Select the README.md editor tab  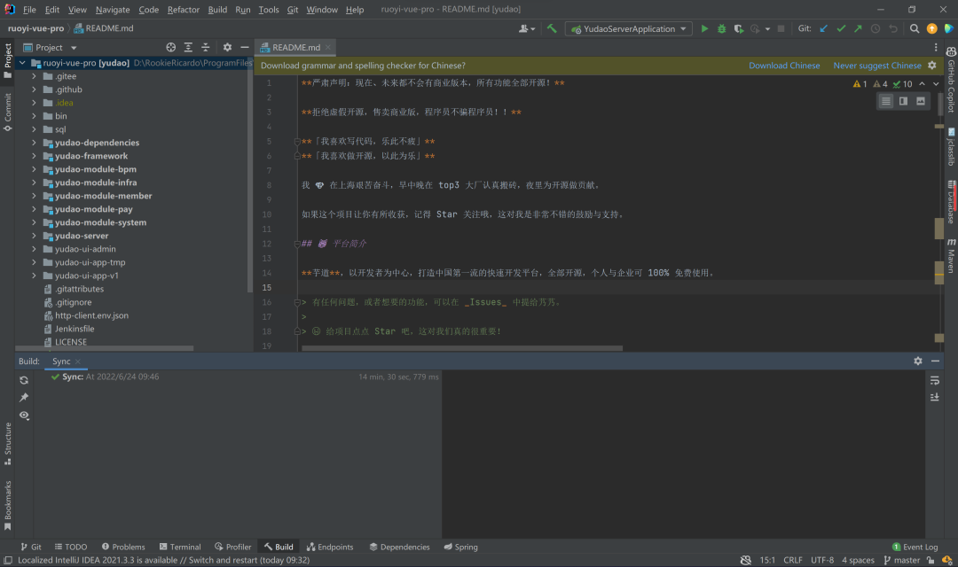click(295, 47)
